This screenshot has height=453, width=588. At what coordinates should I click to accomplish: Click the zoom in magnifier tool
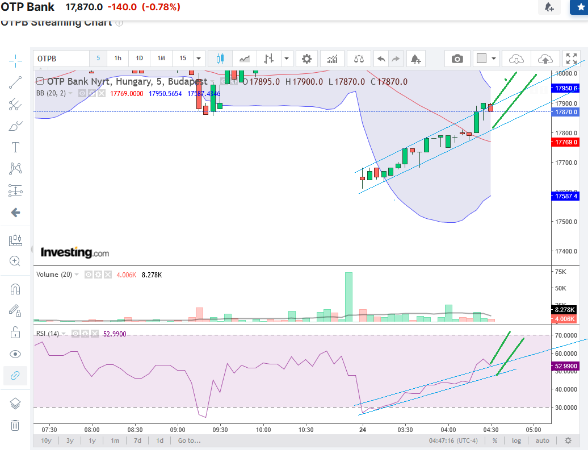[15, 261]
